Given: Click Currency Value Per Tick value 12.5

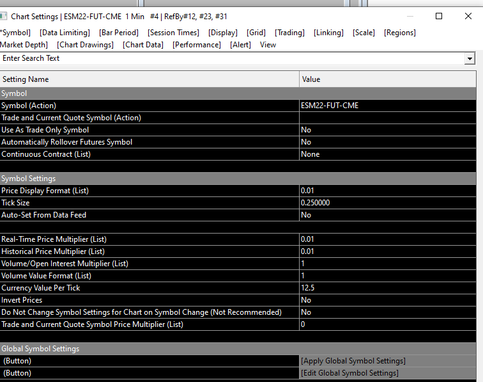Looking at the screenshot, I should click(x=388, y=288).
